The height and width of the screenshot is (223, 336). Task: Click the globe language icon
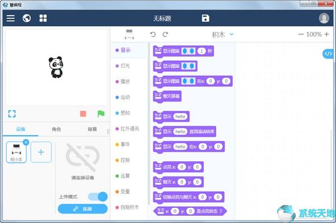point(26,18)
